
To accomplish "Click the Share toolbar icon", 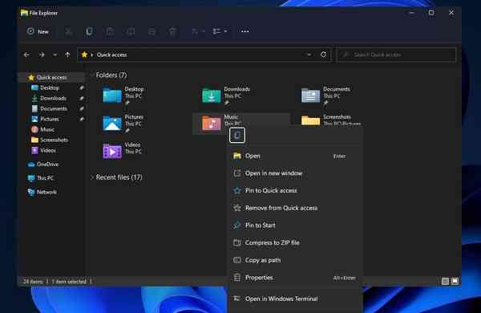I will tap(152, 31).
